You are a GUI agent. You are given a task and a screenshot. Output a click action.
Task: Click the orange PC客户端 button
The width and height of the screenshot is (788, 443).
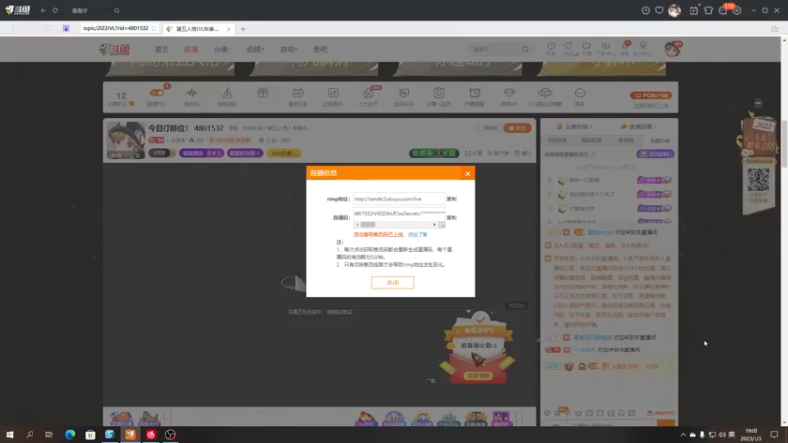point(651,95)
